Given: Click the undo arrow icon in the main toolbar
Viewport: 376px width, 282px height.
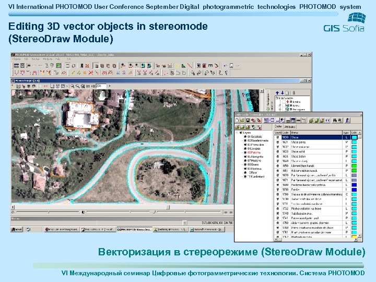Looking at the screenshot, I should 225,65.
